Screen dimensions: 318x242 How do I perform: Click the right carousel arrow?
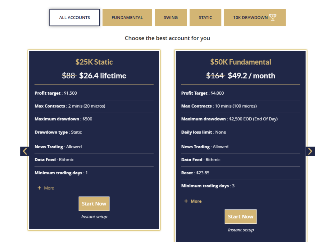tap(310, 151)
